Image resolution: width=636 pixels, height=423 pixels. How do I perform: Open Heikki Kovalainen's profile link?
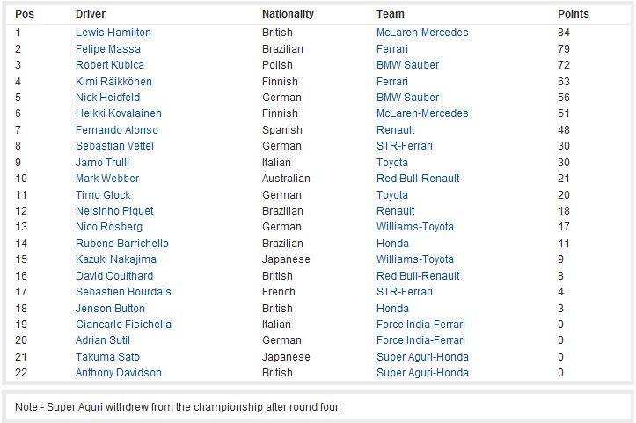(x=119, y=113)
